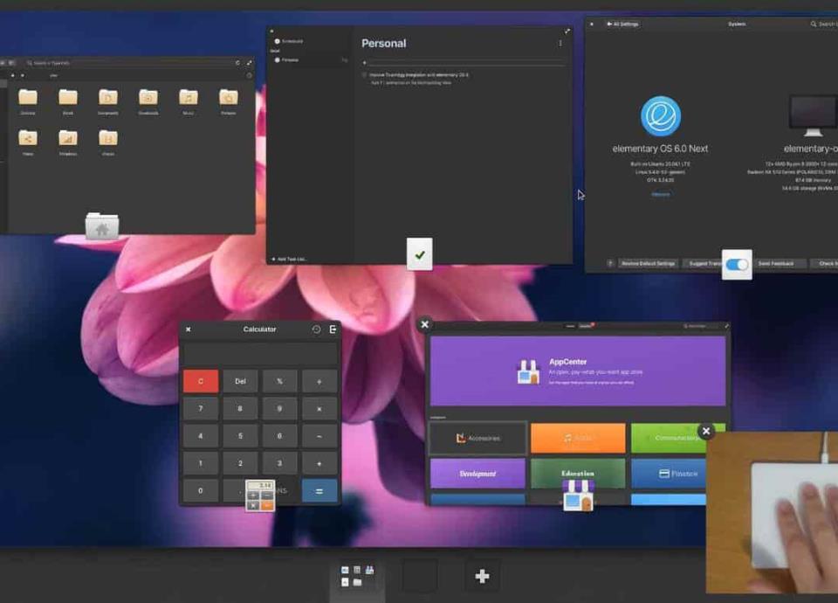Screen dimensions: 838x603
Task: Click the Switchboard toggle switch app icon
Action: click(737, 264)
